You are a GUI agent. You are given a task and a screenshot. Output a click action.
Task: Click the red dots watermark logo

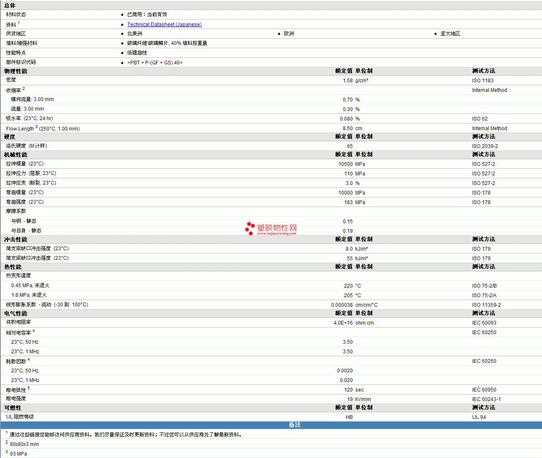tap(249, 228)
